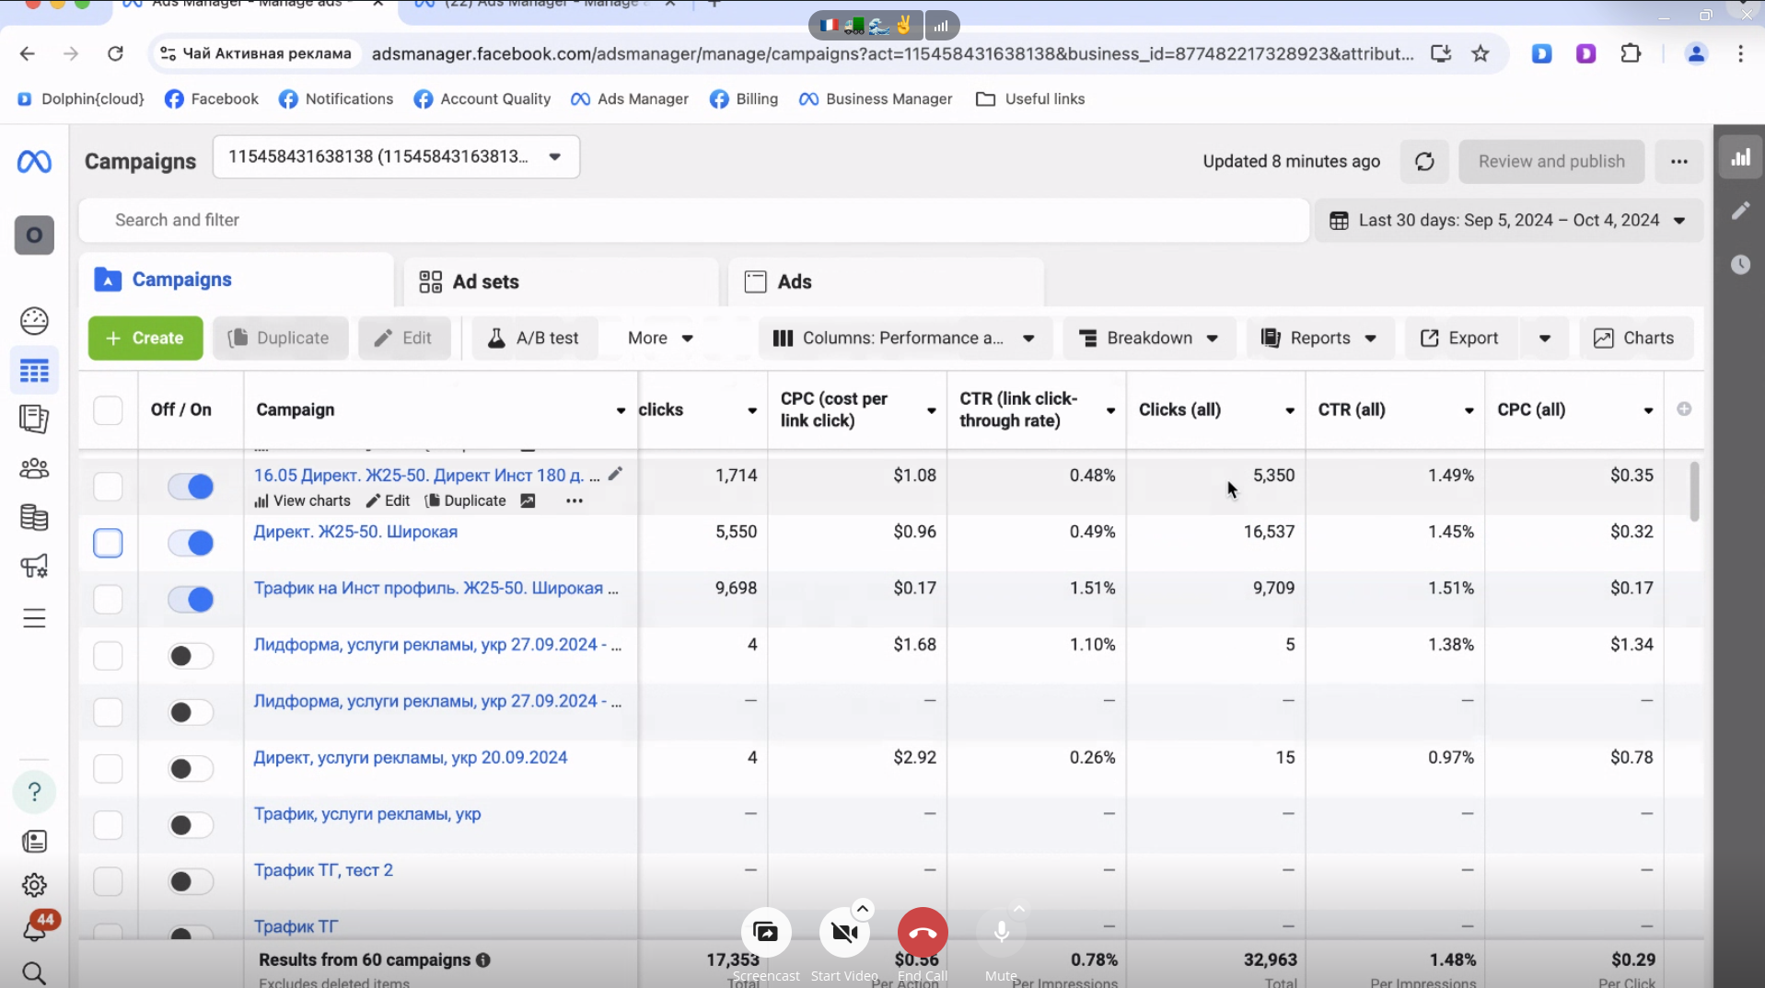Click A/B test button

534,339
